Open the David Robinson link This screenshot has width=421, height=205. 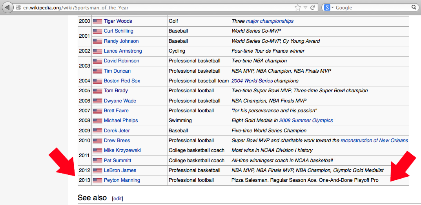[121, 61]
